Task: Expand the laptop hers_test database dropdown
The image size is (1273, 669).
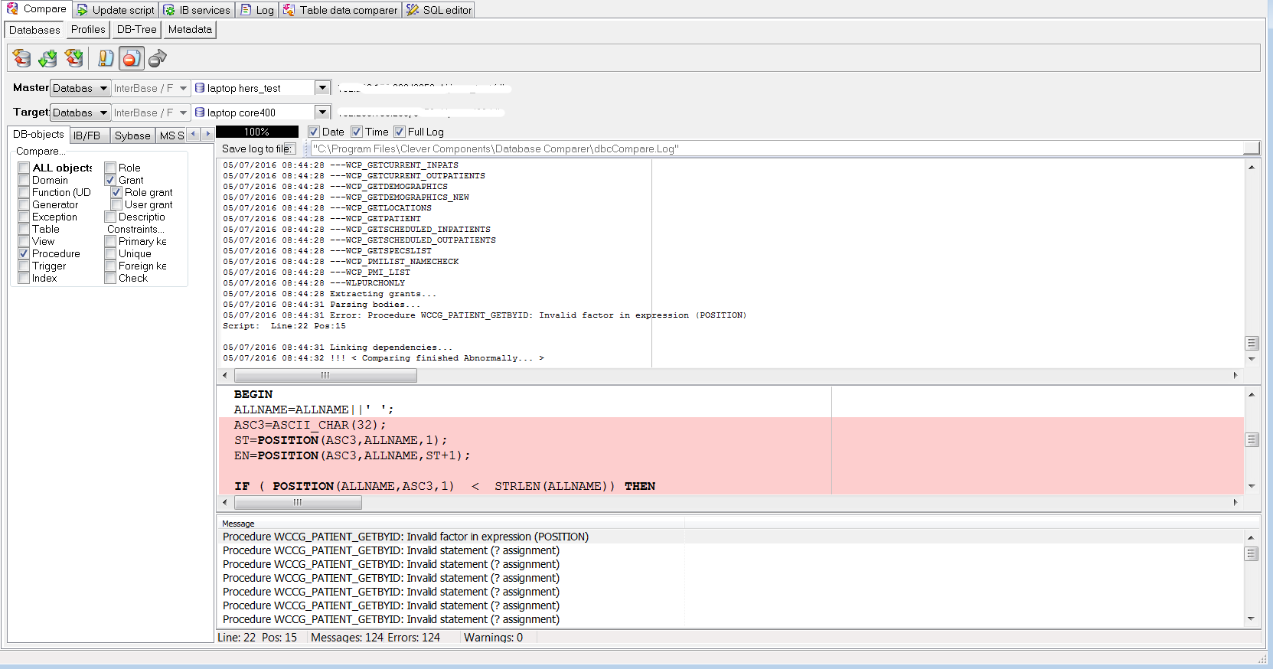Action: (x=322, y=88)
